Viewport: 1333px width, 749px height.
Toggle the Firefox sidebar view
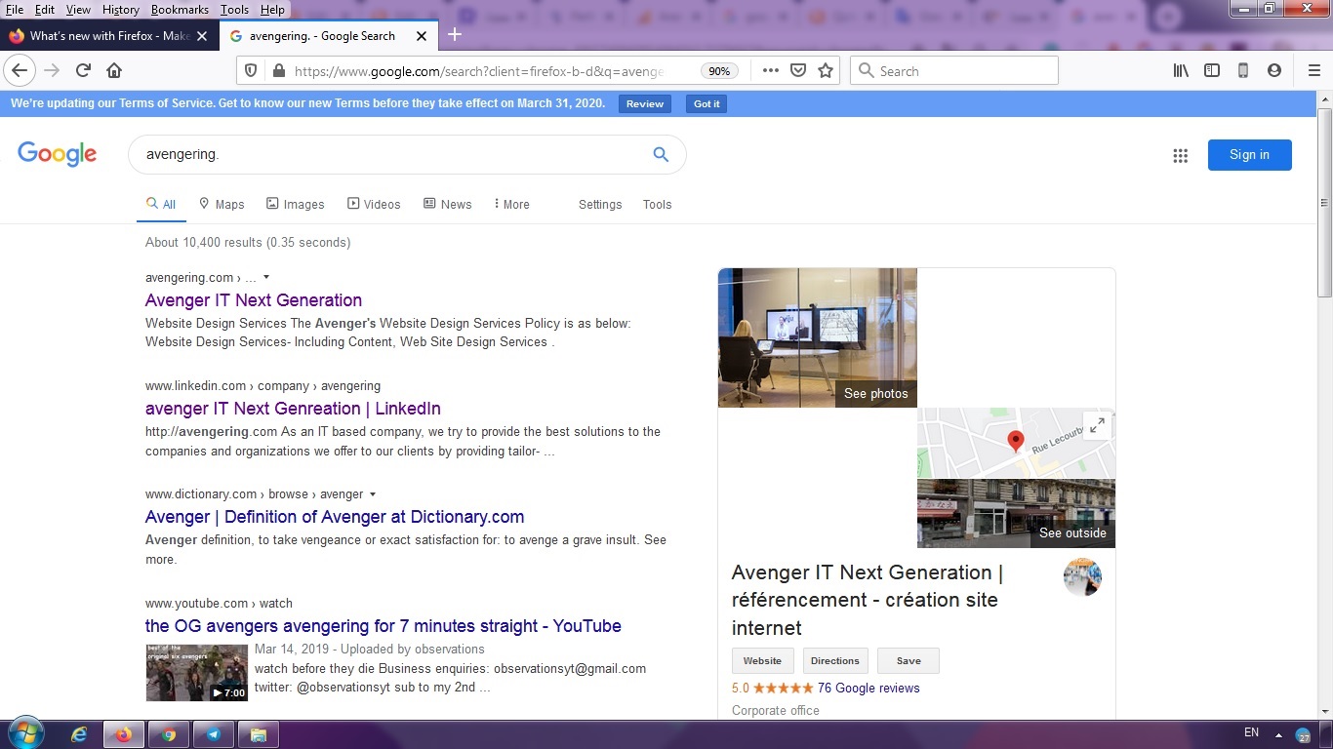click(1212, 70)
